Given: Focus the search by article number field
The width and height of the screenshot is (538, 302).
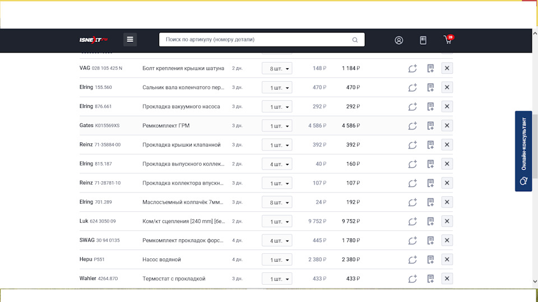Looking at the screenshot, I should point(255,40).
